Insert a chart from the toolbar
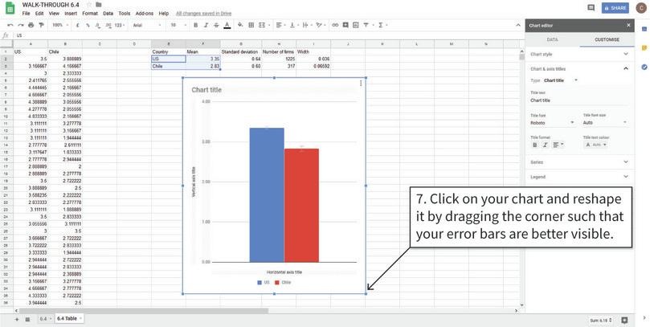 (356, 25)
